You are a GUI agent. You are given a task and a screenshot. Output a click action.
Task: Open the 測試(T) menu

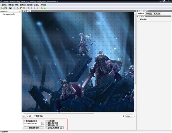click(30, 5)
